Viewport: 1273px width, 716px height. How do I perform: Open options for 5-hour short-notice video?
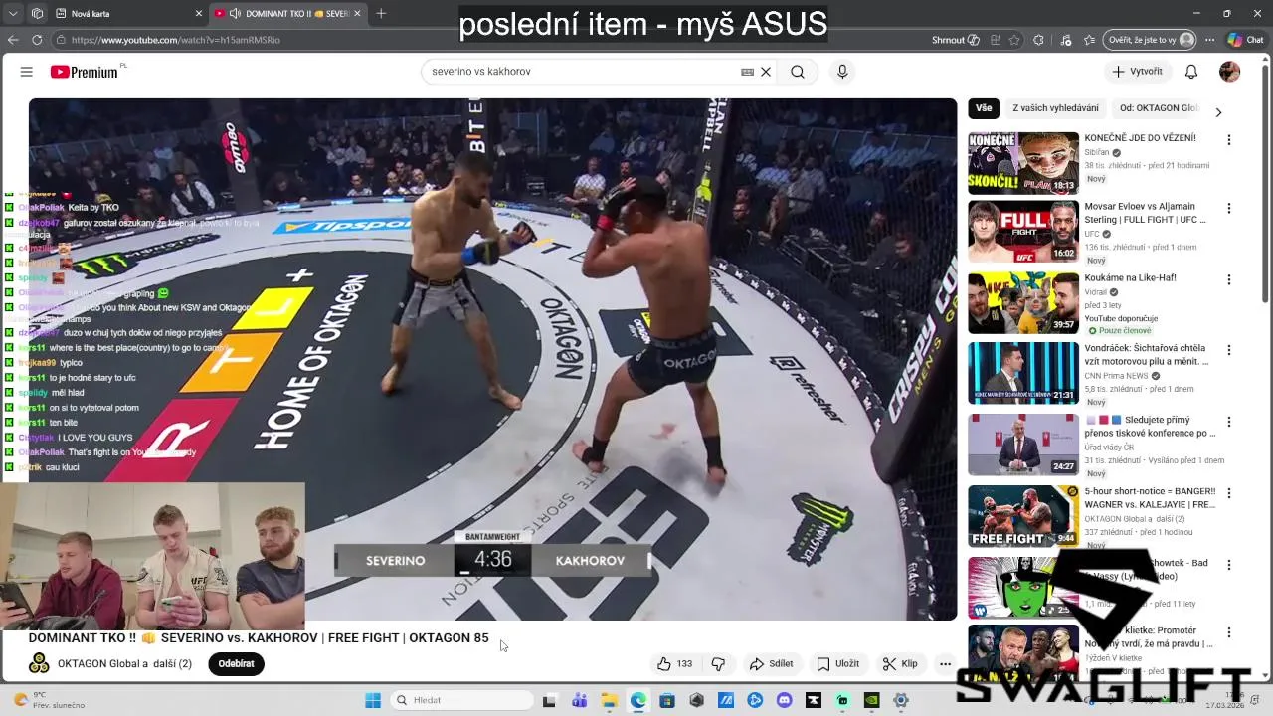pyautogui.click(x=1229, y=494)
